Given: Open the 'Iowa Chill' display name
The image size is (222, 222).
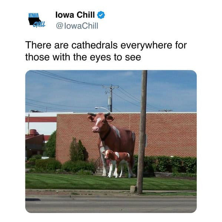Looking at the screenshot, I should pos(75,15).
